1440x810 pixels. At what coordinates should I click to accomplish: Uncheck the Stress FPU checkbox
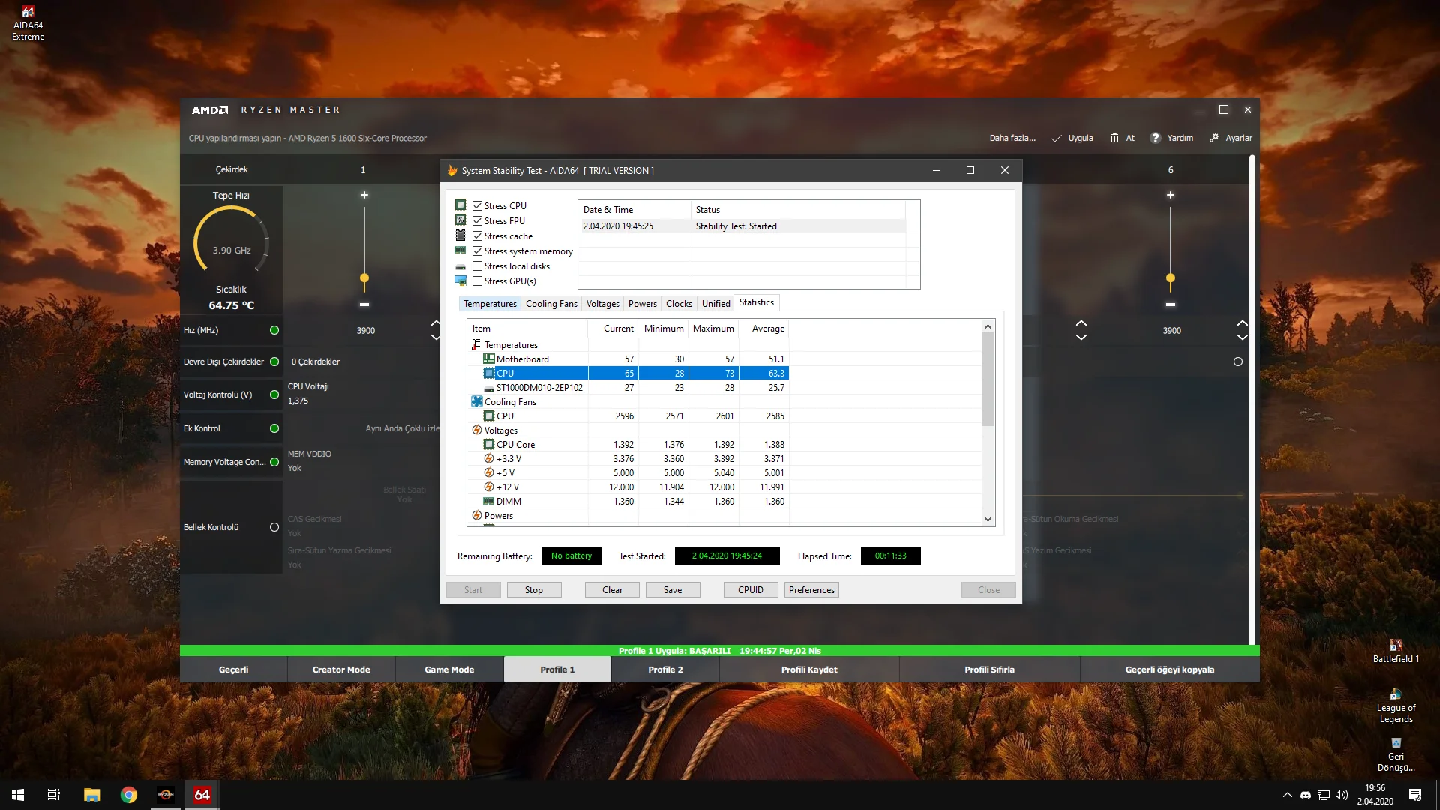(x=477, y=221)
